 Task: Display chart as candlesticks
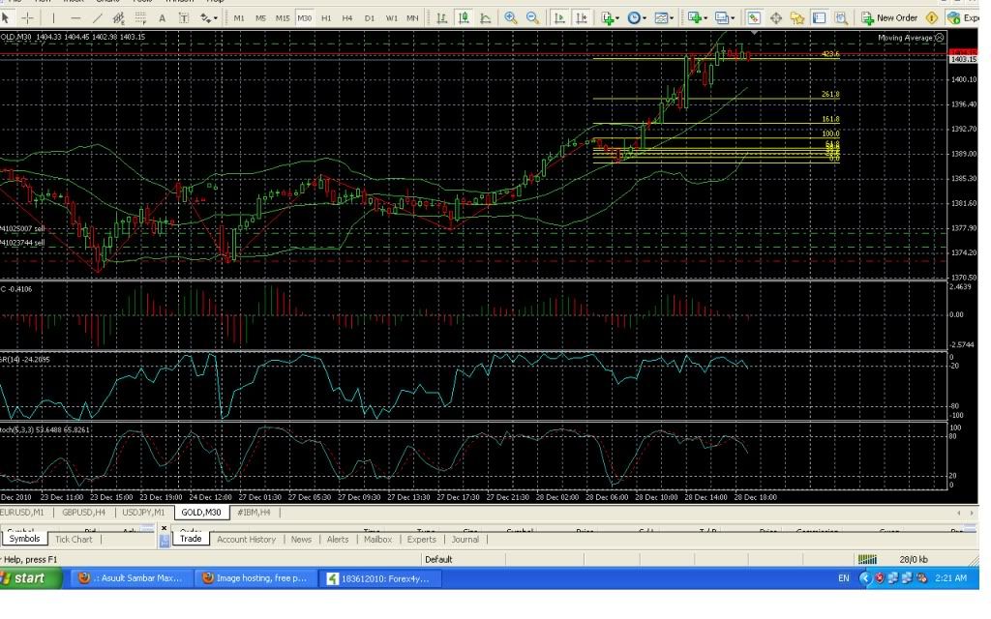464,17
